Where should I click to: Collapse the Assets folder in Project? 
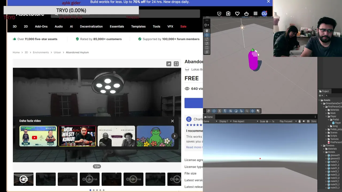pyautogui.click(x=320, y=100)
